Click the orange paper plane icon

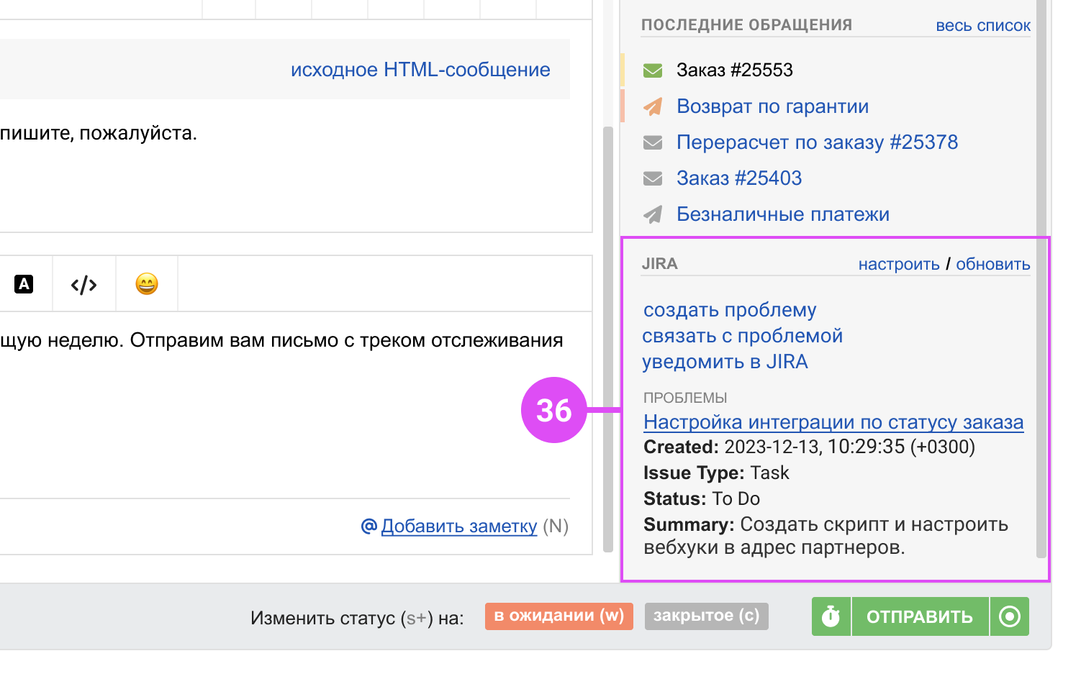click(653, 106)
